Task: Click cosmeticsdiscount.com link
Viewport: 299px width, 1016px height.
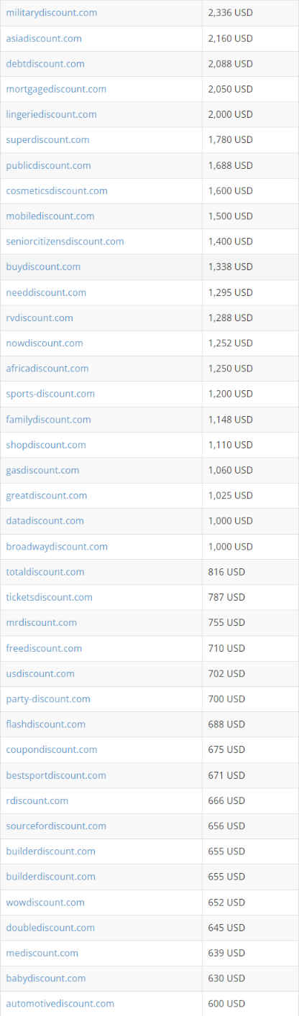Action: point(57,190)
